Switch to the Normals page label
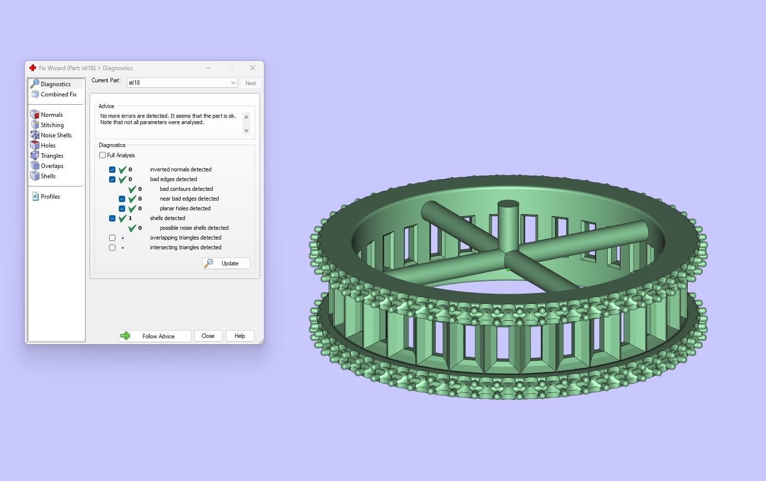Image resolution: width=766 pixels, height=481 pixels. tap(52, 115)
